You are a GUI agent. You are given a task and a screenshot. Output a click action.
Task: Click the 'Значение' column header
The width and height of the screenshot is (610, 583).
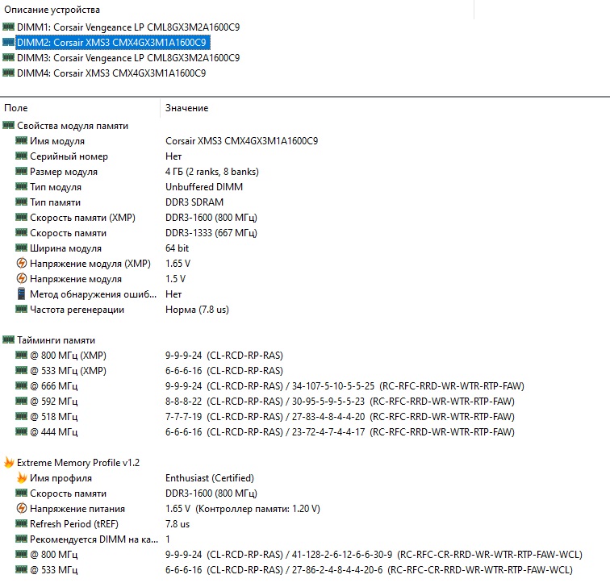(x=186, y=108)
